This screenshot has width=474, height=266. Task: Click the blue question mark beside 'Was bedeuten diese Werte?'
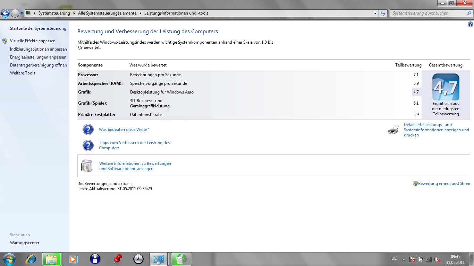(x=88, y=130)
